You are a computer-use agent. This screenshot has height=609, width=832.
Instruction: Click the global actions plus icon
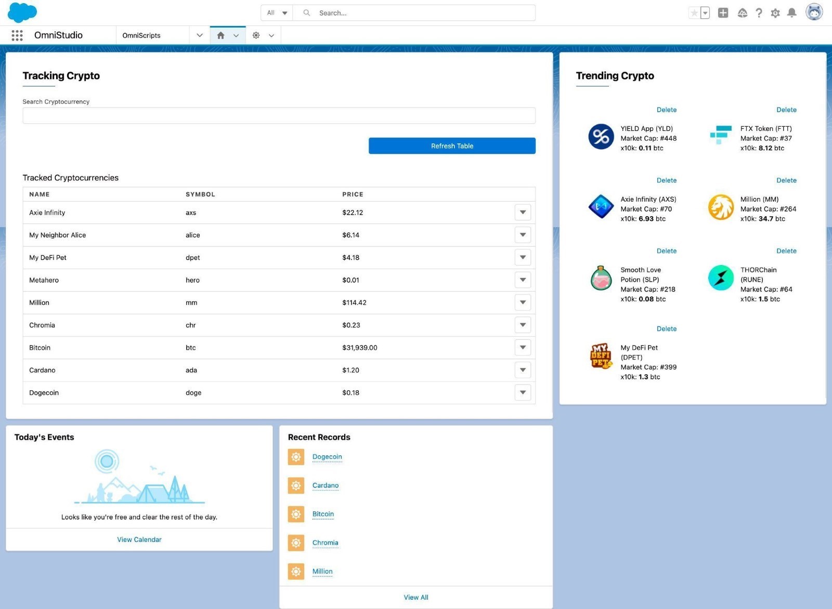coord(723,12)
